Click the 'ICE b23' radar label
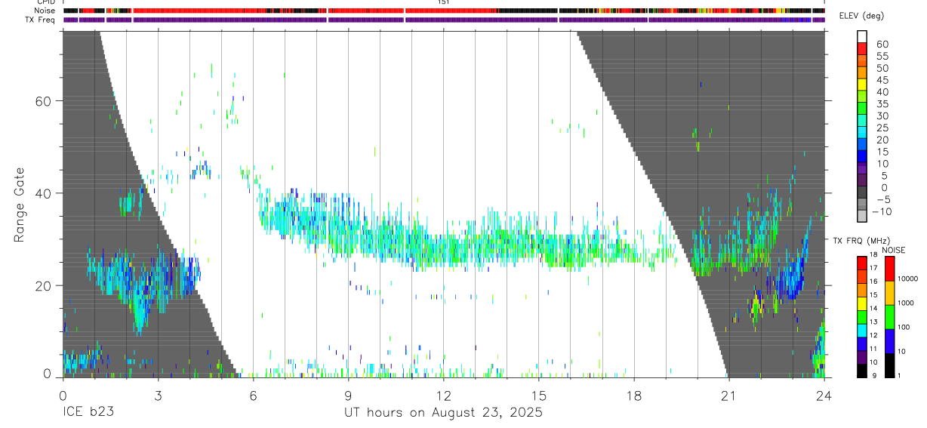Screen dimensions: 927x428 [88, 413]
